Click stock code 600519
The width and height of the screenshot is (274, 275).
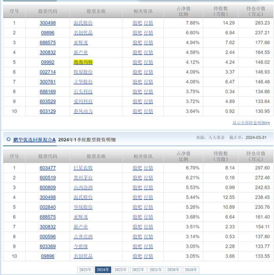(x=48, y=178)
